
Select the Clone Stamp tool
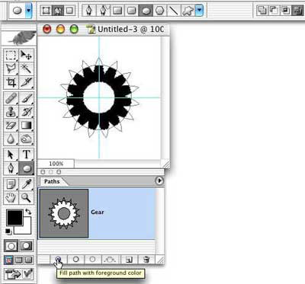pyautogui.click(x=11, y=112)
